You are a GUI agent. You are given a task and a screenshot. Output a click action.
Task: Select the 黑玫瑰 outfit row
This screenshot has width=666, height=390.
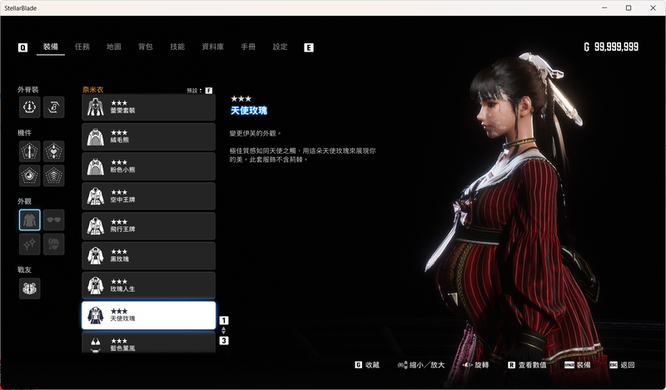(x=149, y=255)
